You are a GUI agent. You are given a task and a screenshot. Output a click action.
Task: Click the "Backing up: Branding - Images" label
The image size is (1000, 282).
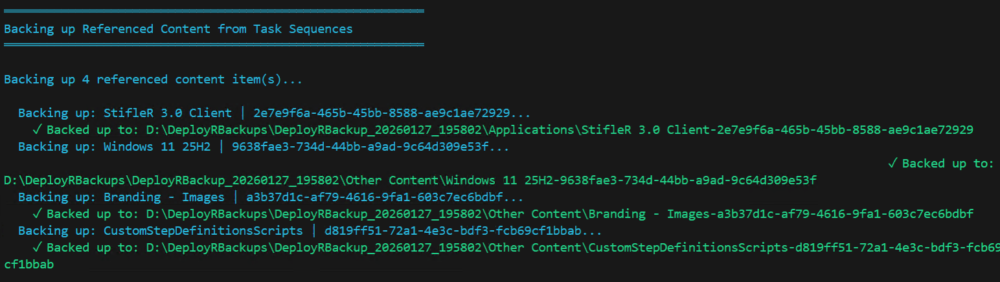tap(121, 197)
